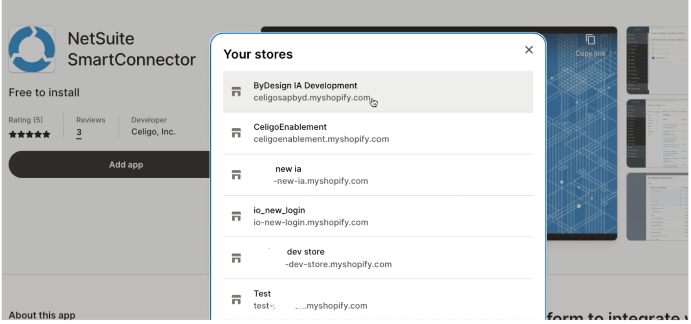Image resolution: width=691 pixels, height=324 pixels.
Task: Click store icon beside ByDesign IA Development
Action: (236, 92)
